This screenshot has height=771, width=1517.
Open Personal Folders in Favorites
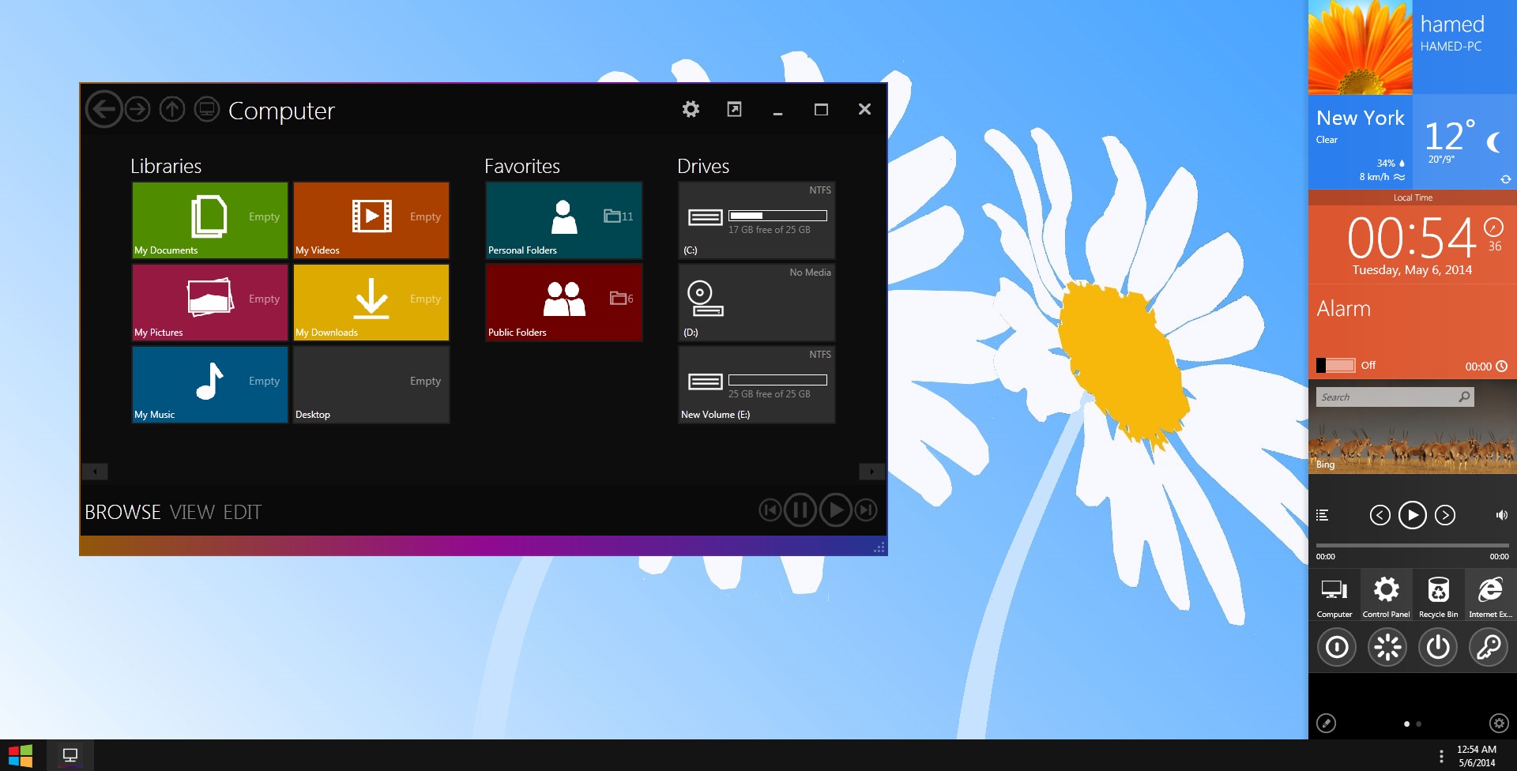[563, 220]
